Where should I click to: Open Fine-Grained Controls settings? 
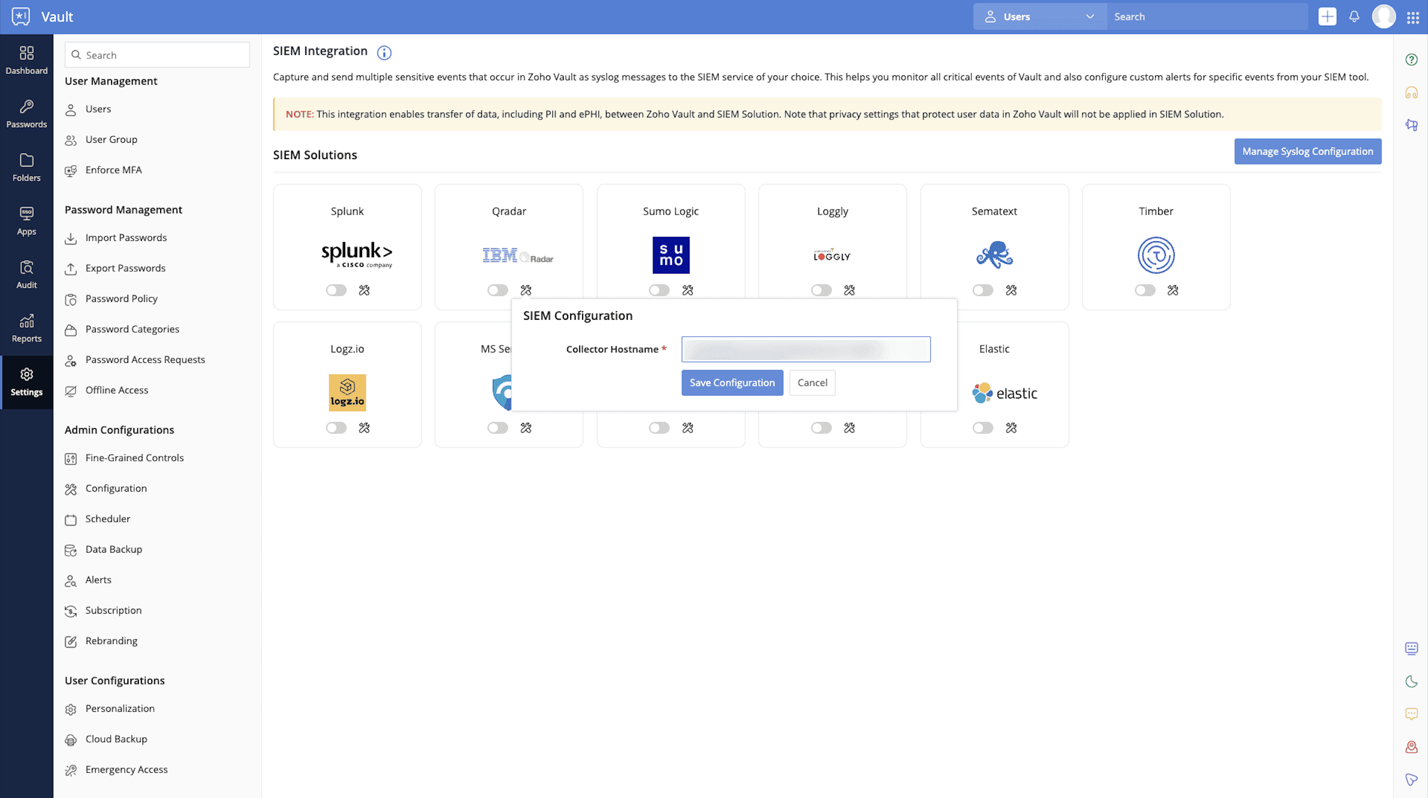click(x=134, y=458)
